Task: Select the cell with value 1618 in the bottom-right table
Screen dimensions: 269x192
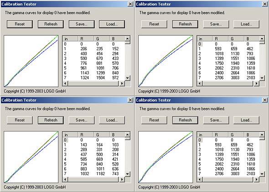Action: 251,164
